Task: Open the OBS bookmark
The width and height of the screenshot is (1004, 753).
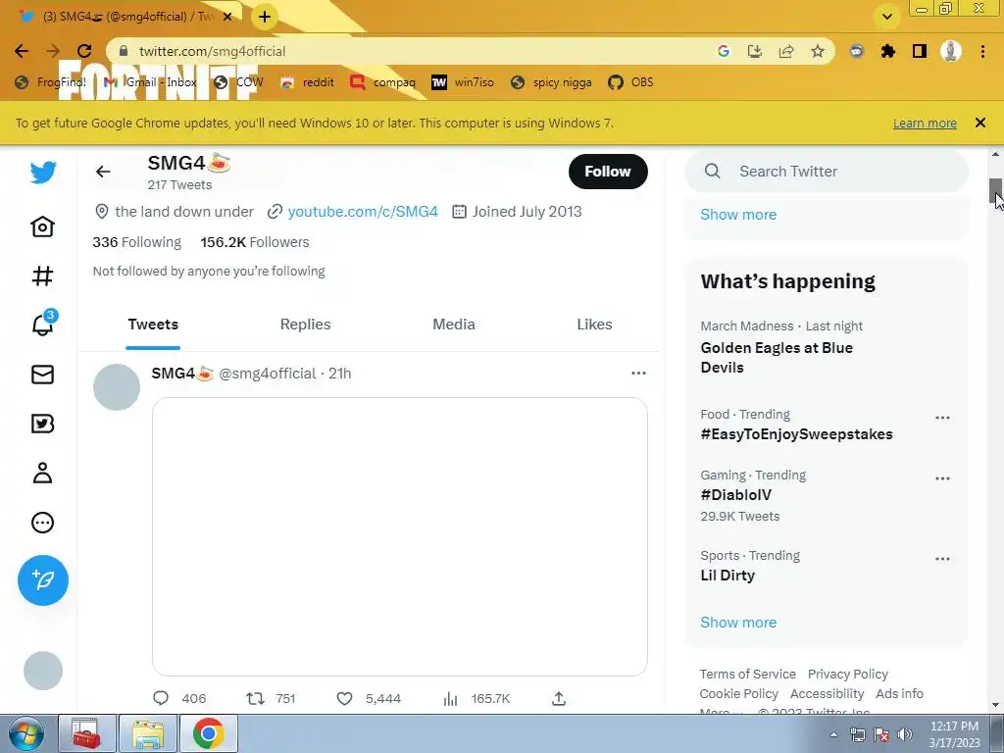Action: (630, 82)
